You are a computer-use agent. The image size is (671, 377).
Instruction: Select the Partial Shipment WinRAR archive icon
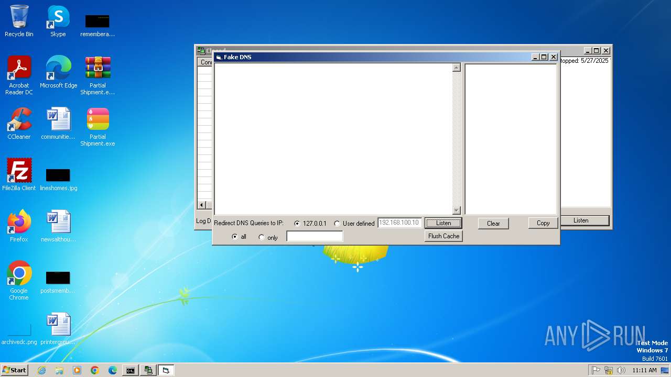point(98,75)
